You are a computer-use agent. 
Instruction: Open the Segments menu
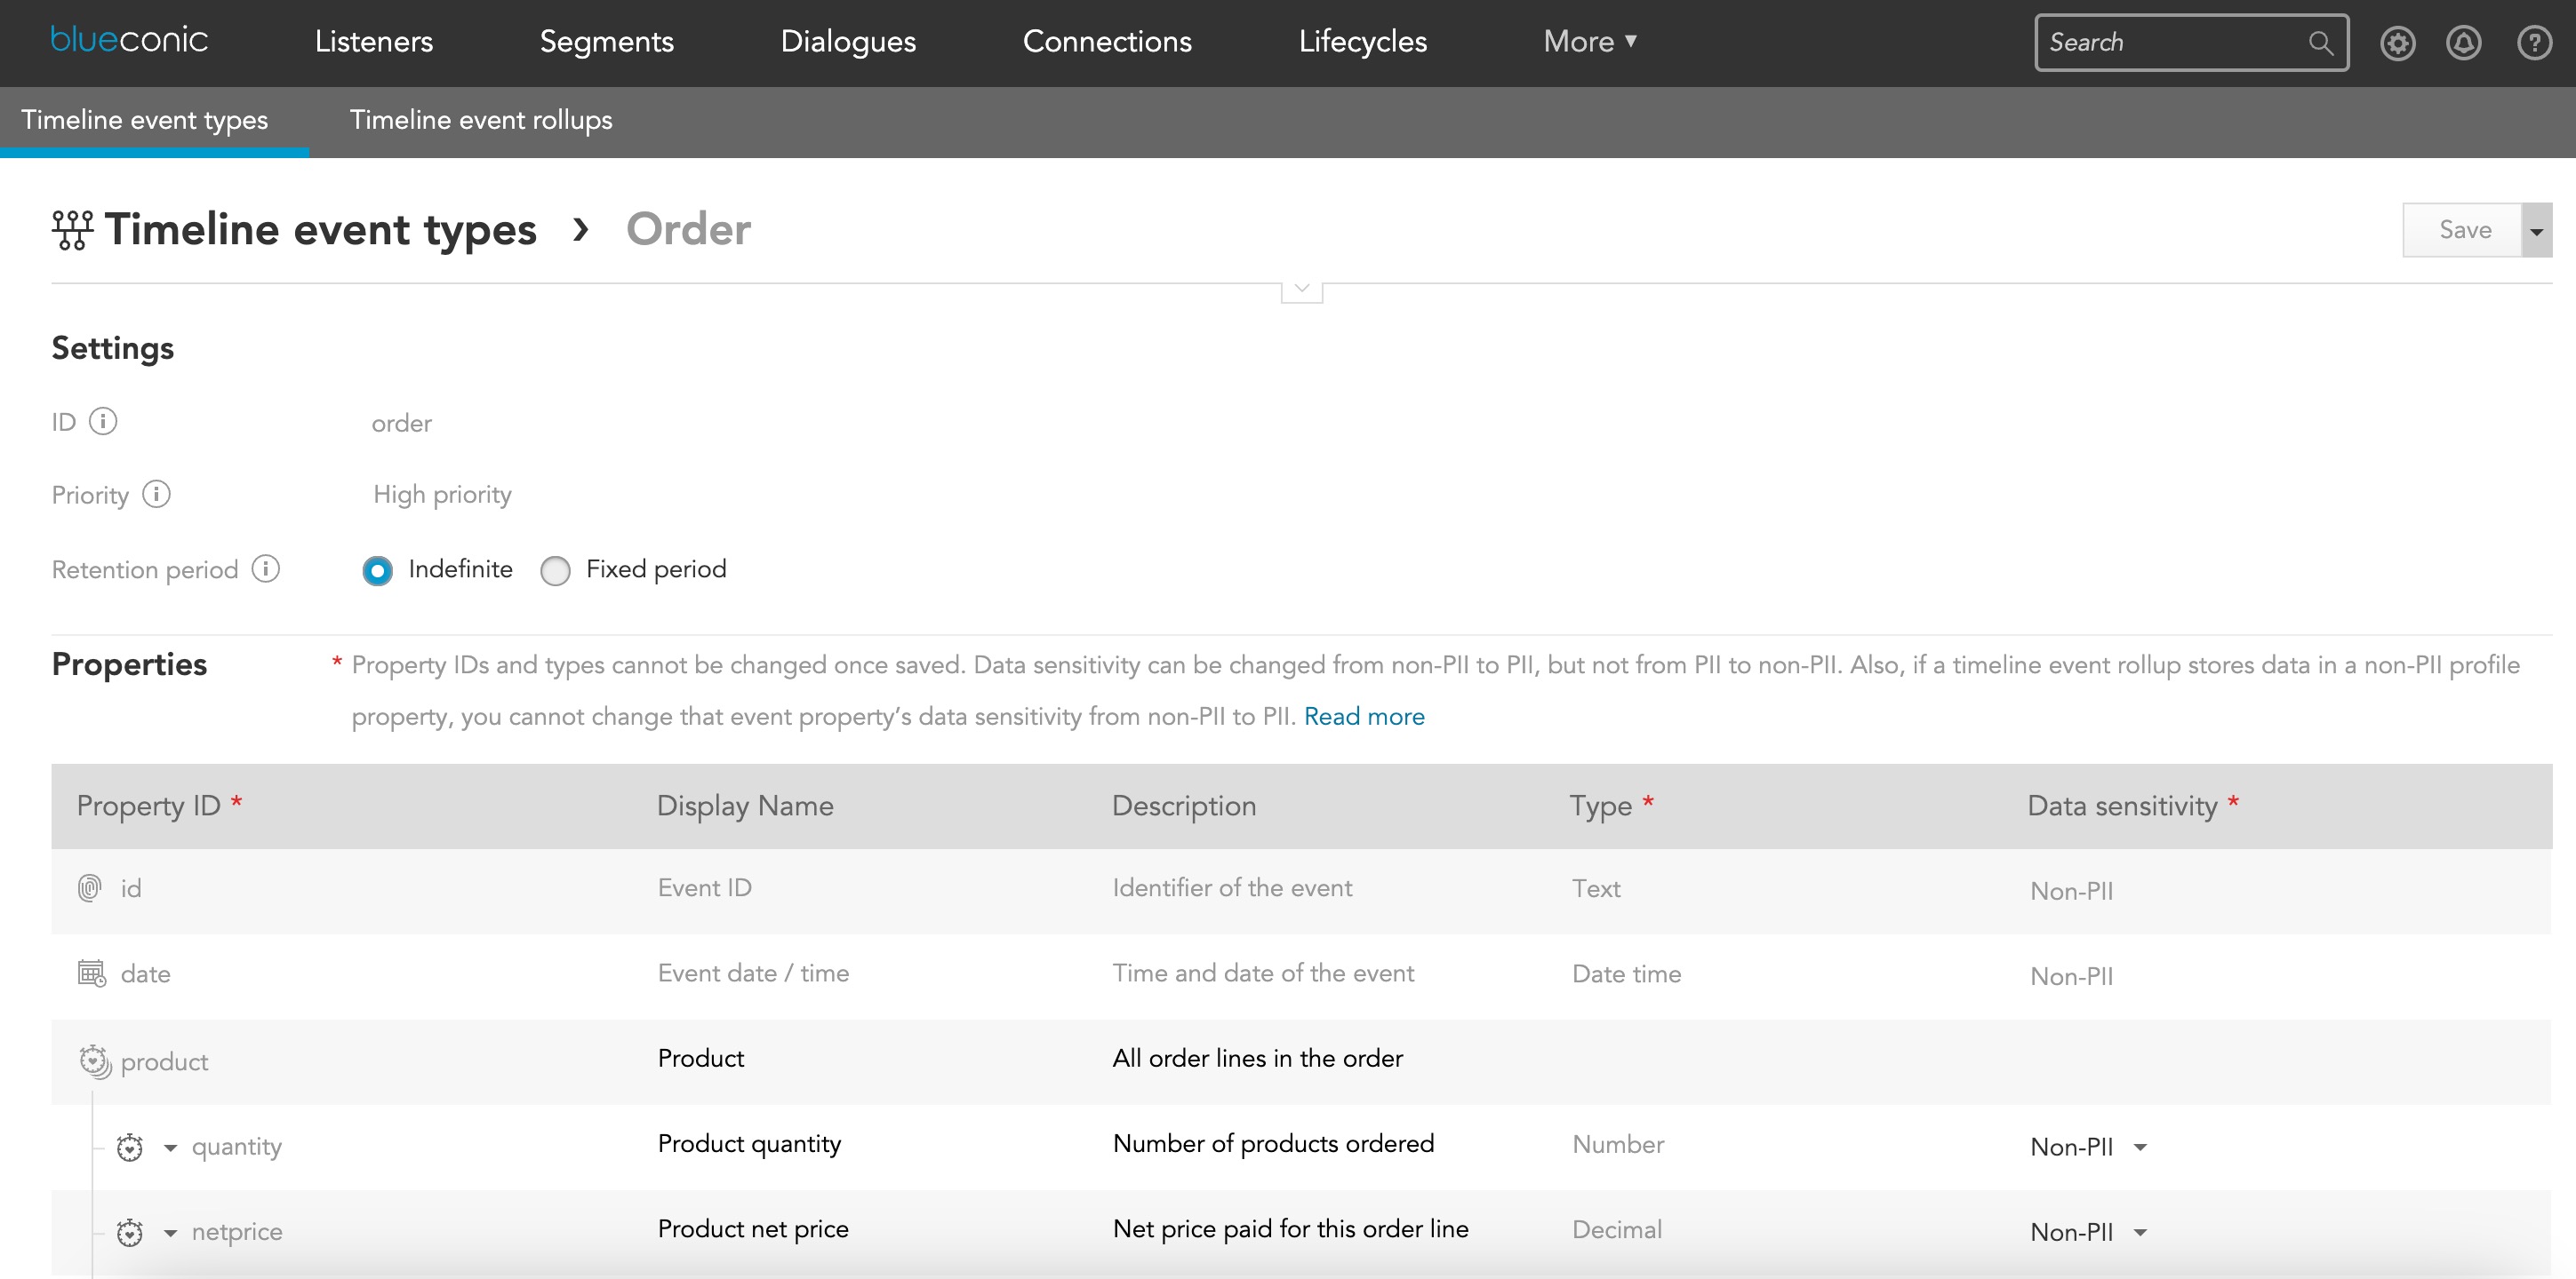click(607, 41)
